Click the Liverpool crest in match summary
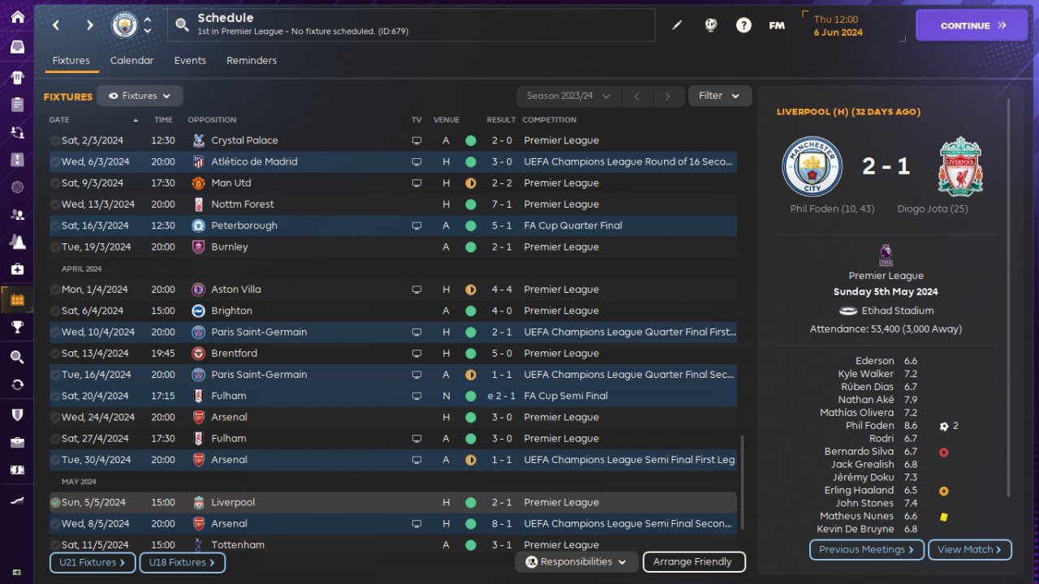 (x=960, y=166)
